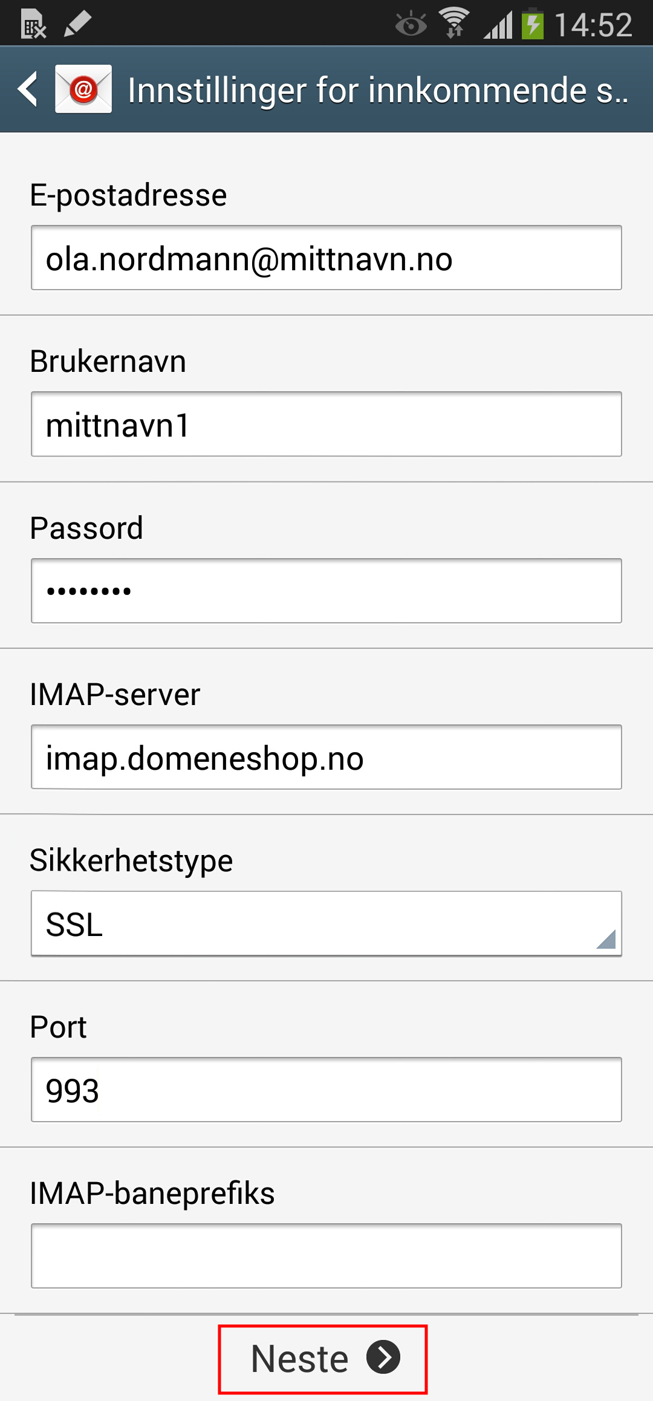This screenshot has height=1401, width=653.
Task: Tap the clock showing 14:52
Action: tap(593, 25)
